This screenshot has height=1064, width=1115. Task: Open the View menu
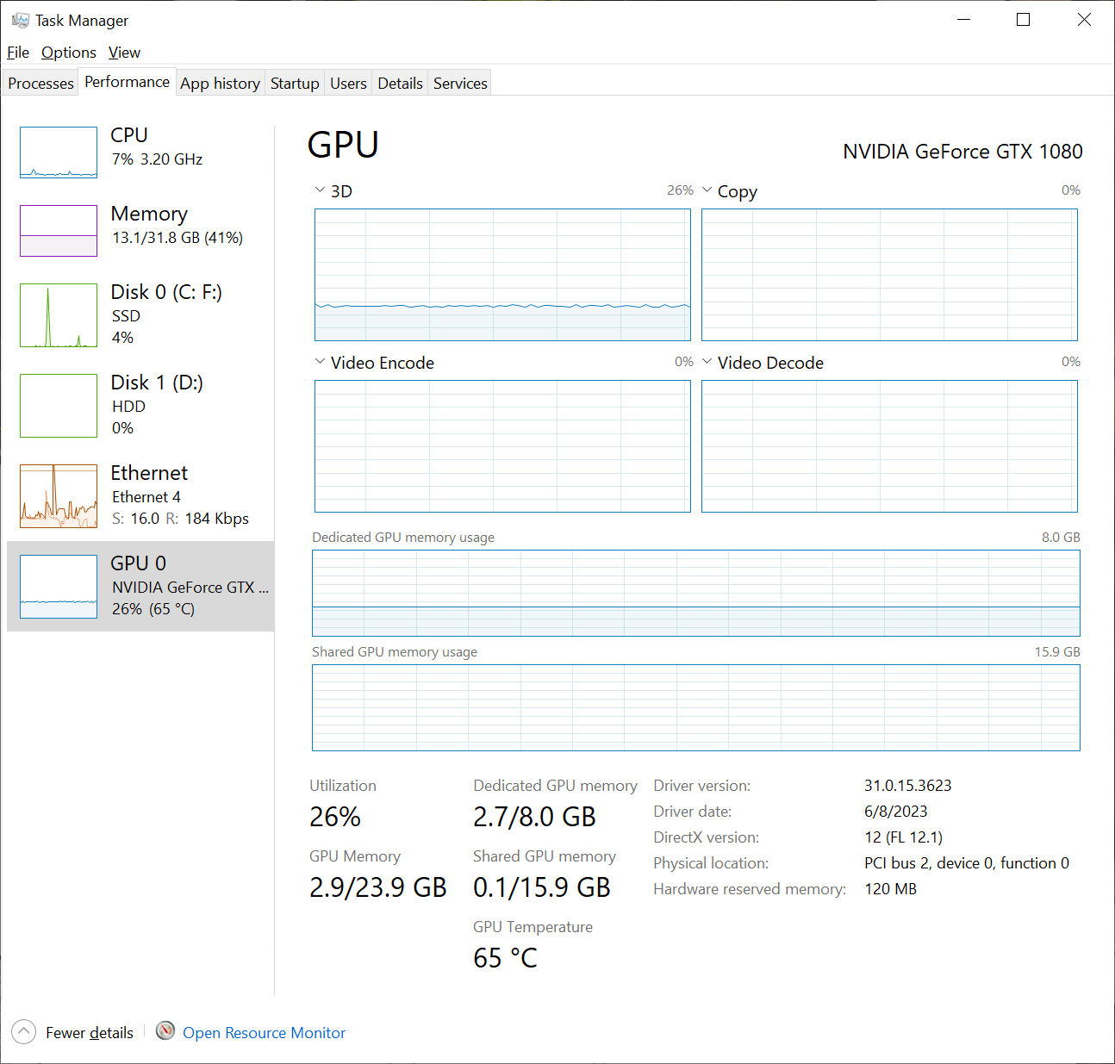coord(124,53)
